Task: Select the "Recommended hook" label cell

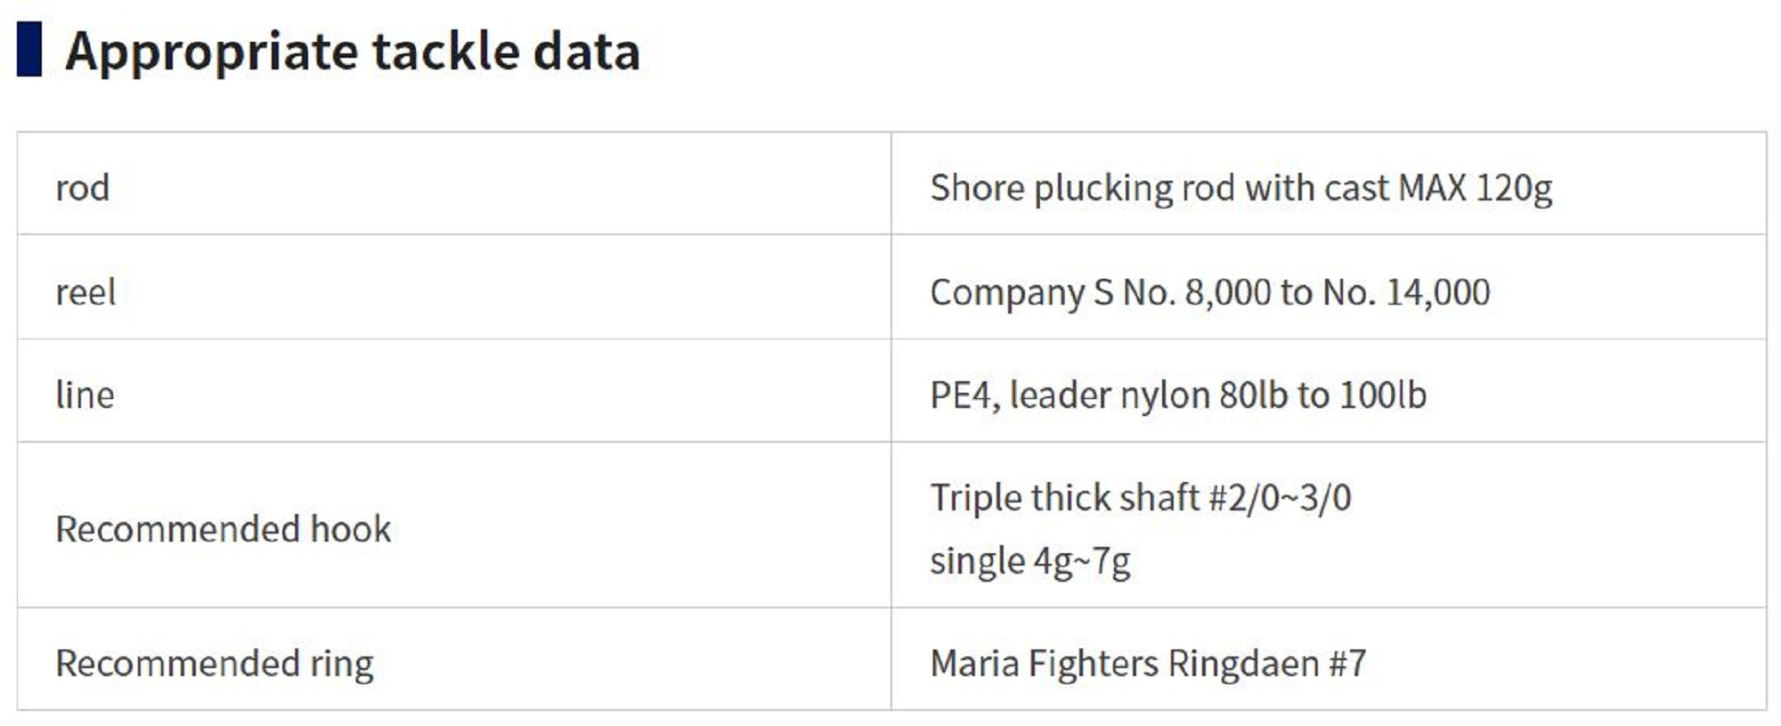Action: (223, 529)
